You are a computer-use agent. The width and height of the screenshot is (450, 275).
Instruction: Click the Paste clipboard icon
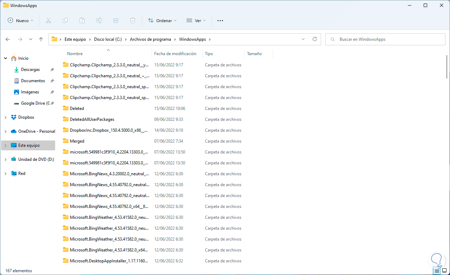click(82, 21)
